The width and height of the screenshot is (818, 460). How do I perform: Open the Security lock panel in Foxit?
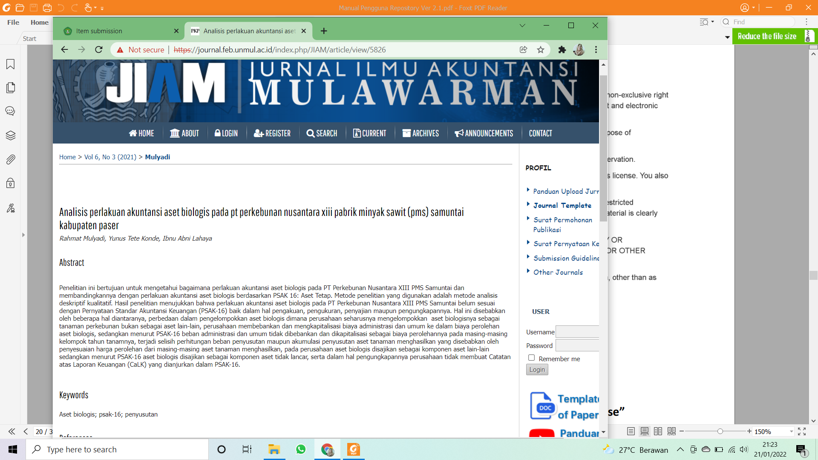click(10, 183)
